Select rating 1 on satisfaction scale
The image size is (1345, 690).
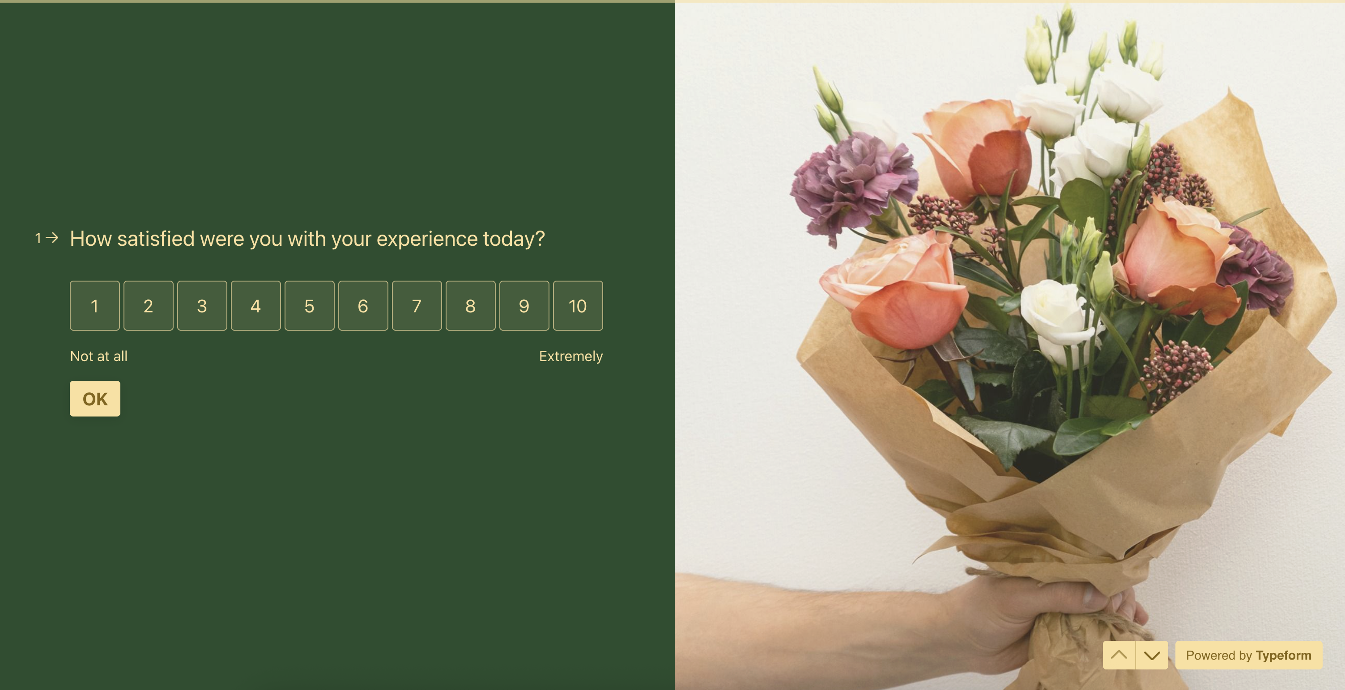94,306
